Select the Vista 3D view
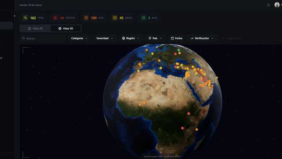The width and height of the screenshot is (282, 159). [x=66, y=28]
